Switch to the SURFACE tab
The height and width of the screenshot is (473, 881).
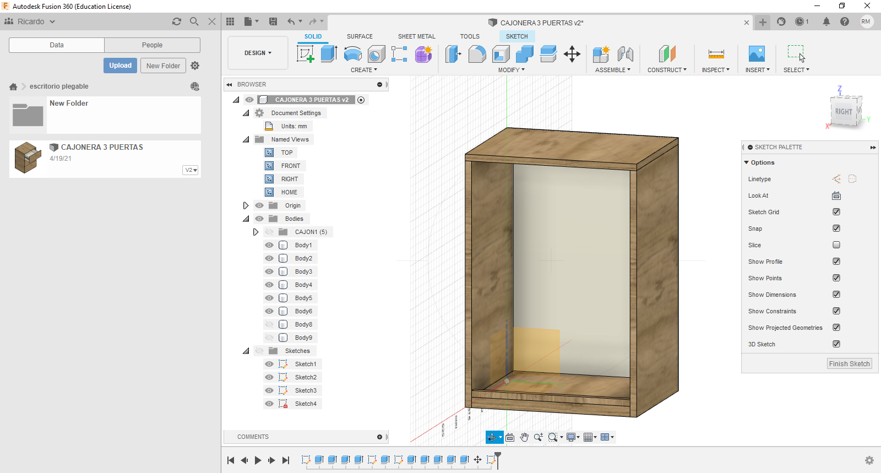pyautogui.click(x=360, y=36)
